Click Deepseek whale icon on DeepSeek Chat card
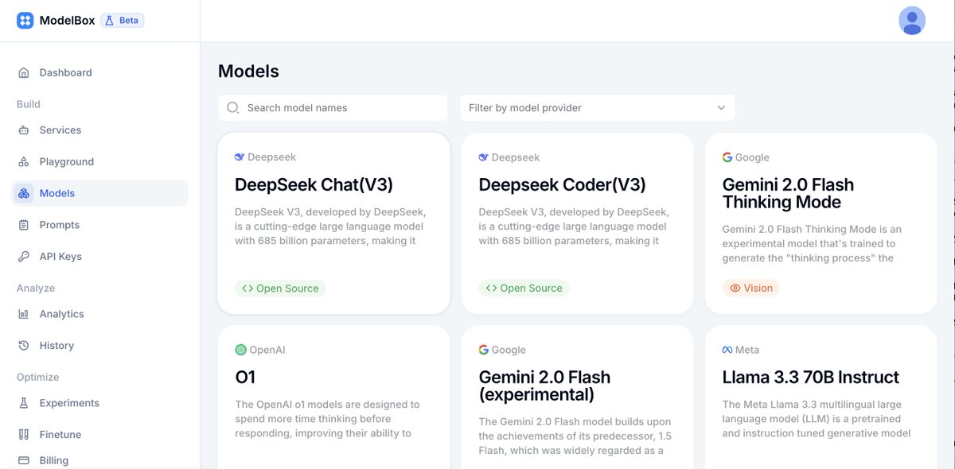Image resolution: width=955 pixels, height=469 pixels. [240, 157]
